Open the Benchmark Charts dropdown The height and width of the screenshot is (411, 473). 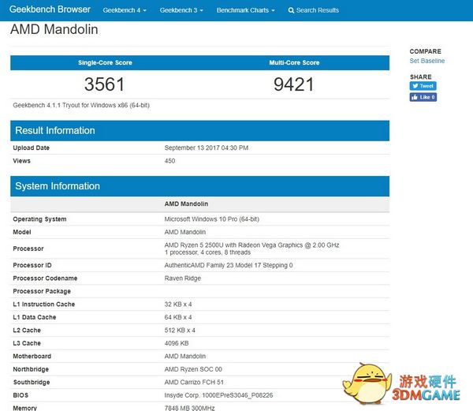tap(245, 10)
